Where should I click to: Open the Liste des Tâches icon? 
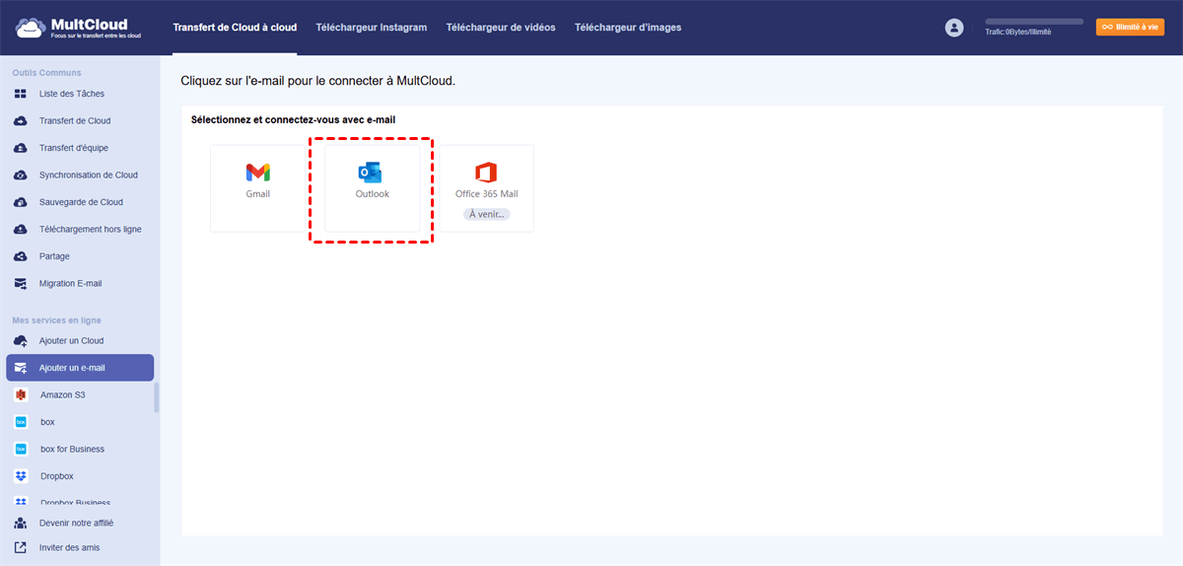pyautogui.click(x=21, y=94)
